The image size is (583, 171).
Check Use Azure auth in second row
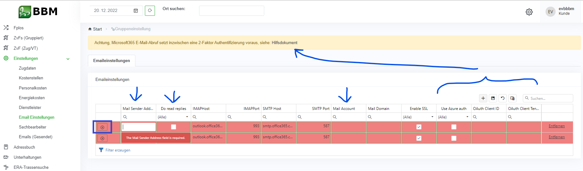[x=454, y=138]
